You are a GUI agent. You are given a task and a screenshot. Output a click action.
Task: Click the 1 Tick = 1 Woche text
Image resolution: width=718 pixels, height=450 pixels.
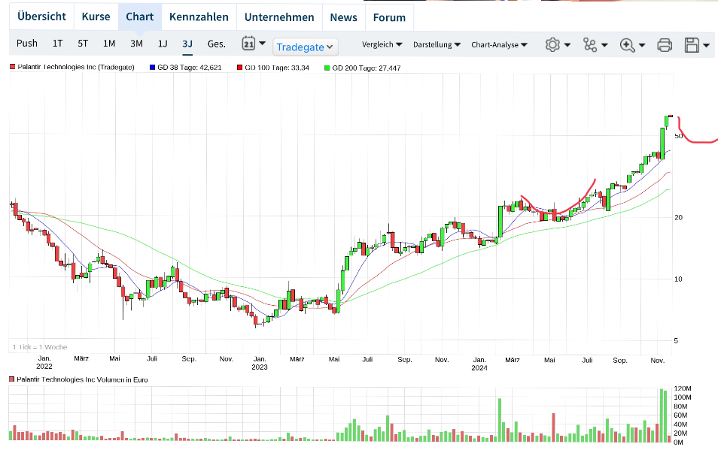[40, 347]
